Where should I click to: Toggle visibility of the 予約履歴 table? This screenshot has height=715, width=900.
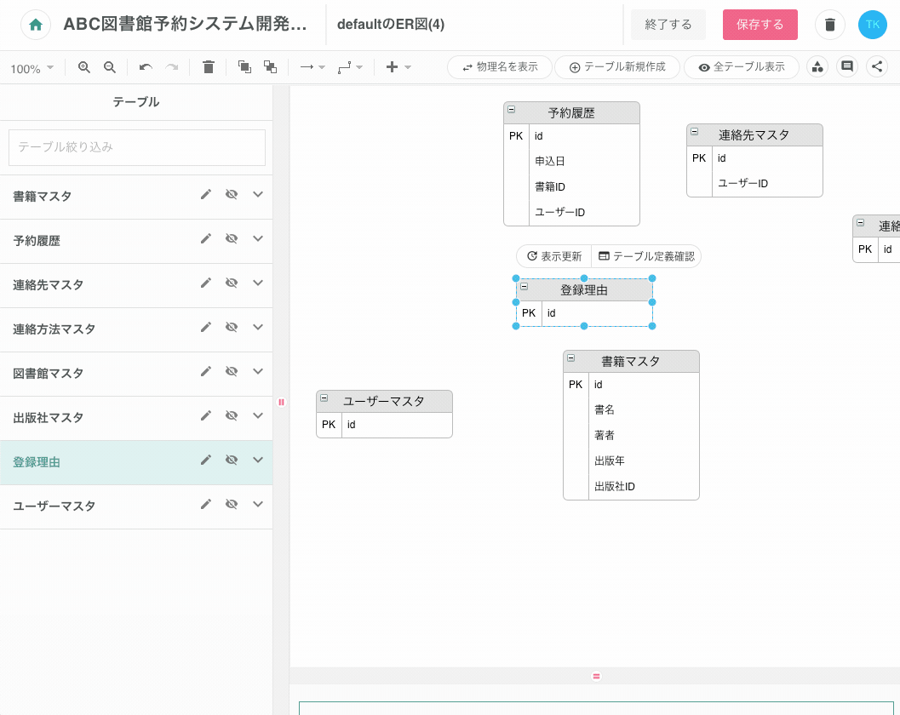point(231,238)
